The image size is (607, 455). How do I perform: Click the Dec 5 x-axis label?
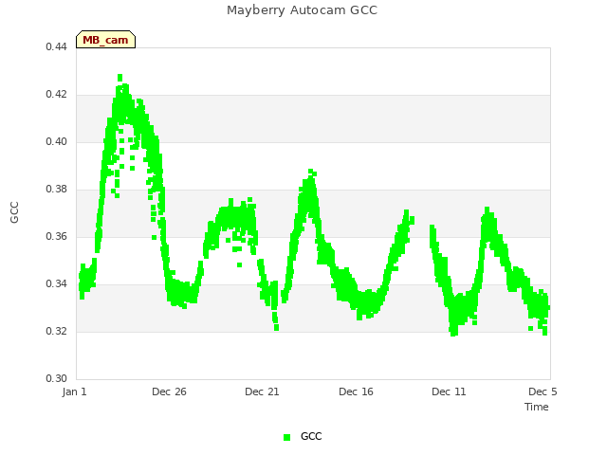coord(543,391)
